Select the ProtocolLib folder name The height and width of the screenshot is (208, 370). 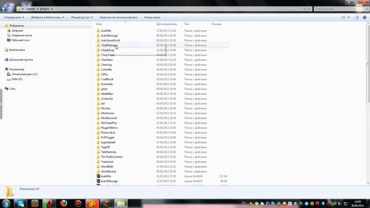[108, 132]
